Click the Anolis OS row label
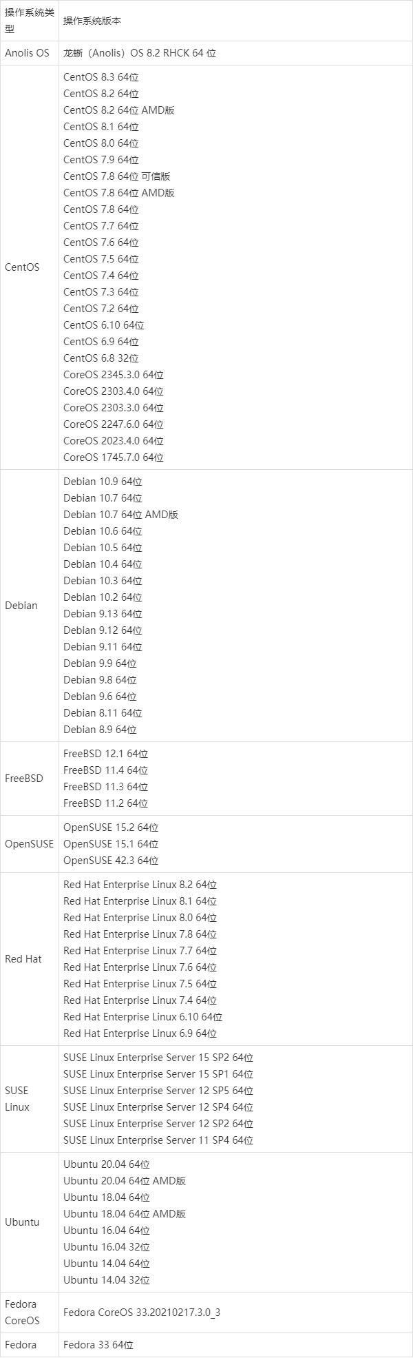413x1358 pixels. (x=28, y=53)
